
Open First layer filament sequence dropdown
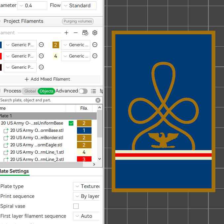[86, 216]
